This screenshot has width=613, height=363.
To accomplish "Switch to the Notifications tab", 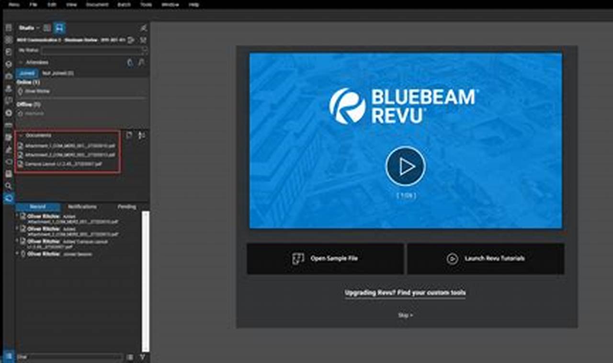I will [x=82, y=207].
